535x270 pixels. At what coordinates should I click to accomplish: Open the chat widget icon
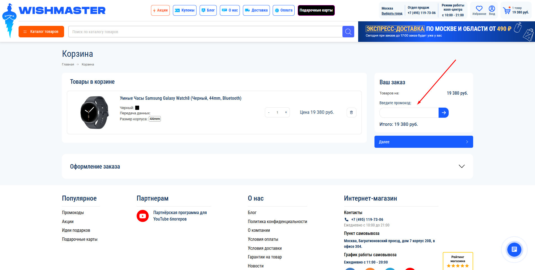(x=514, y=249)
